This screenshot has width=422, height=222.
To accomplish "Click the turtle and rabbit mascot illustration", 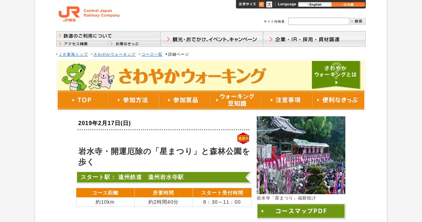I will click(x=88, y=77).
